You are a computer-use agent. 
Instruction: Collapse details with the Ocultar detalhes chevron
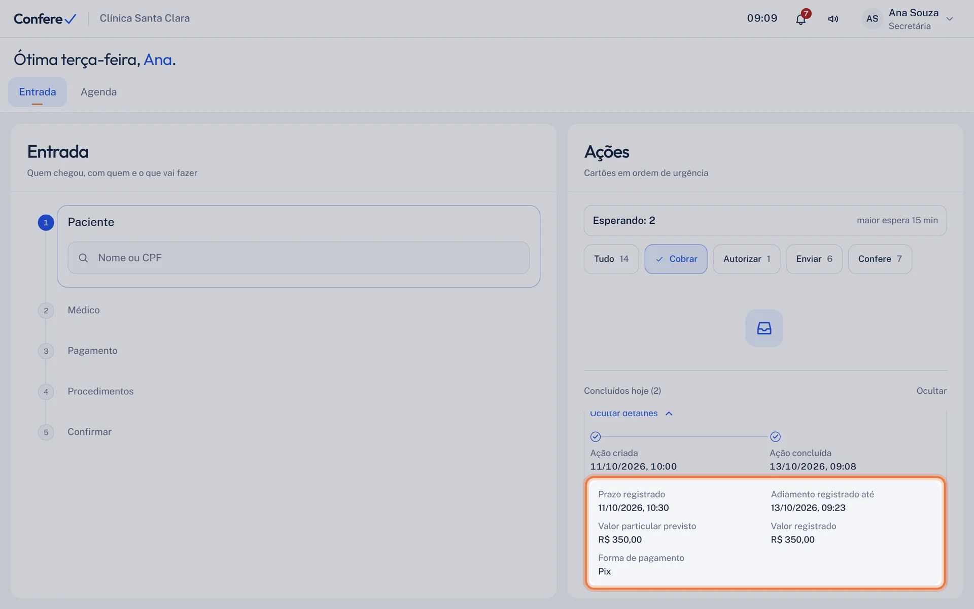[x=669, y=414]
